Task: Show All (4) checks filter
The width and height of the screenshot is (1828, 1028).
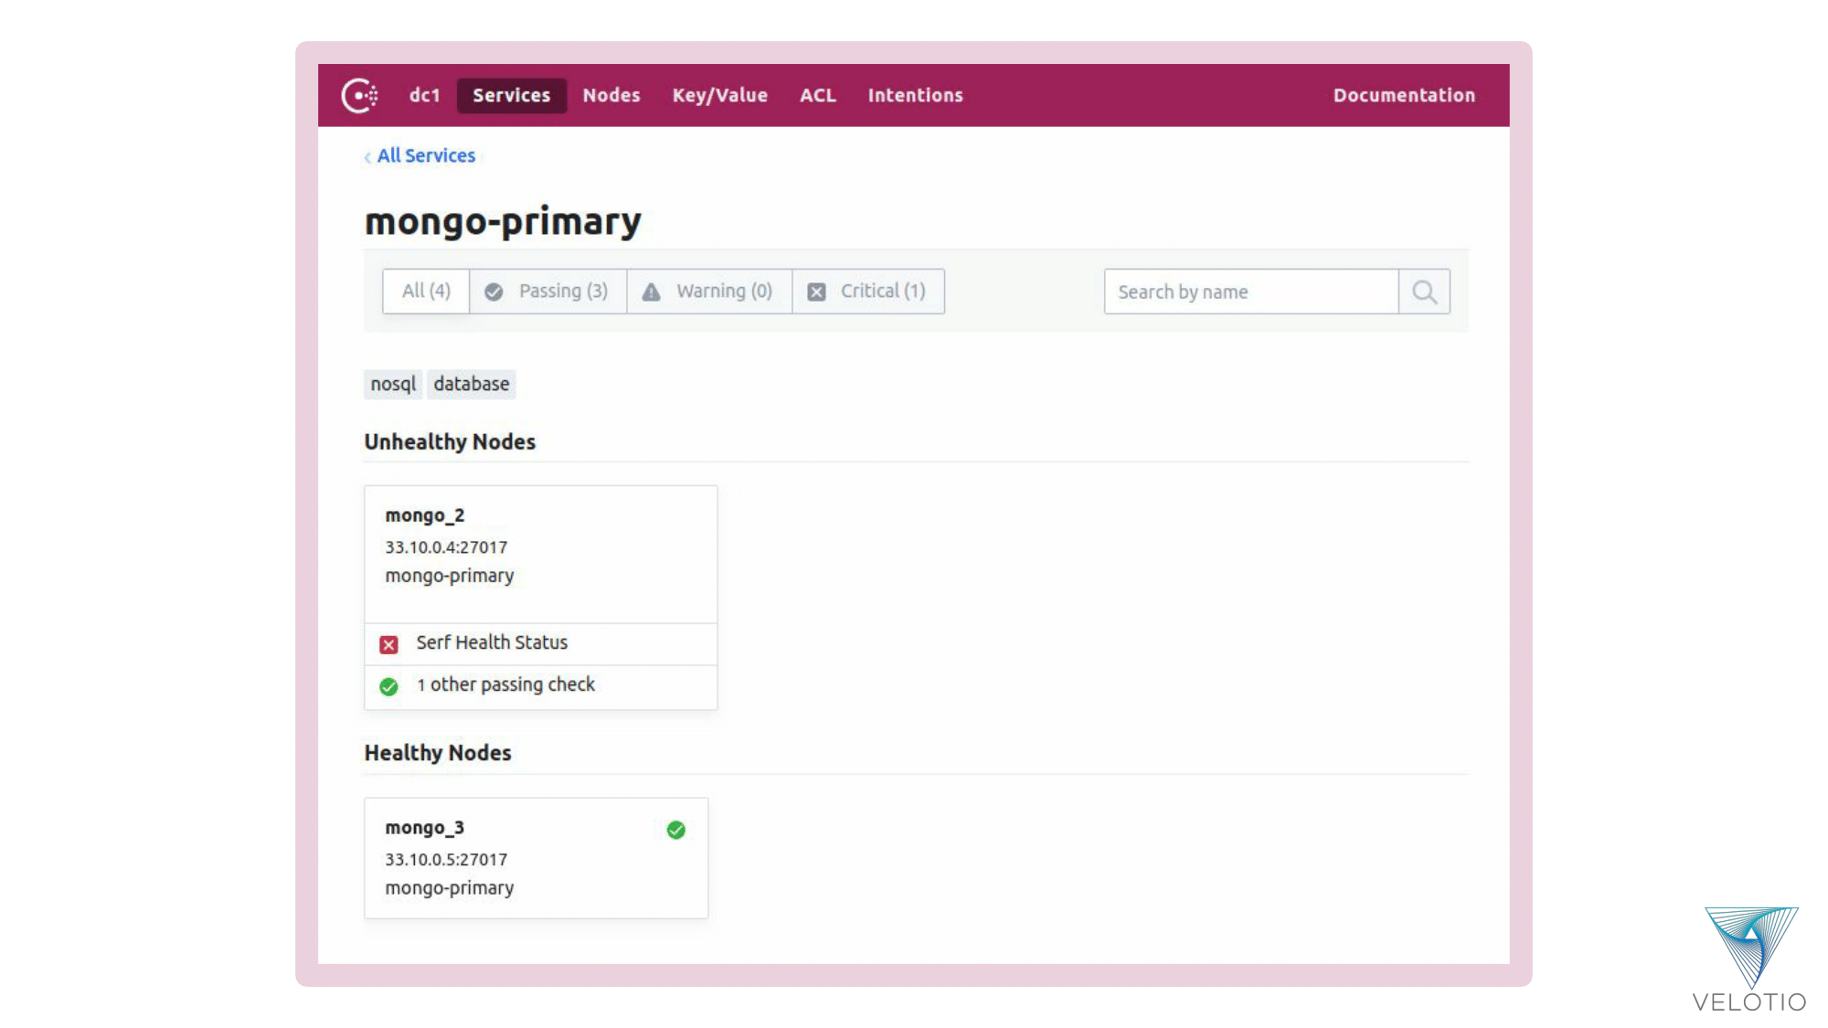Action: click(x=426, y=291)
